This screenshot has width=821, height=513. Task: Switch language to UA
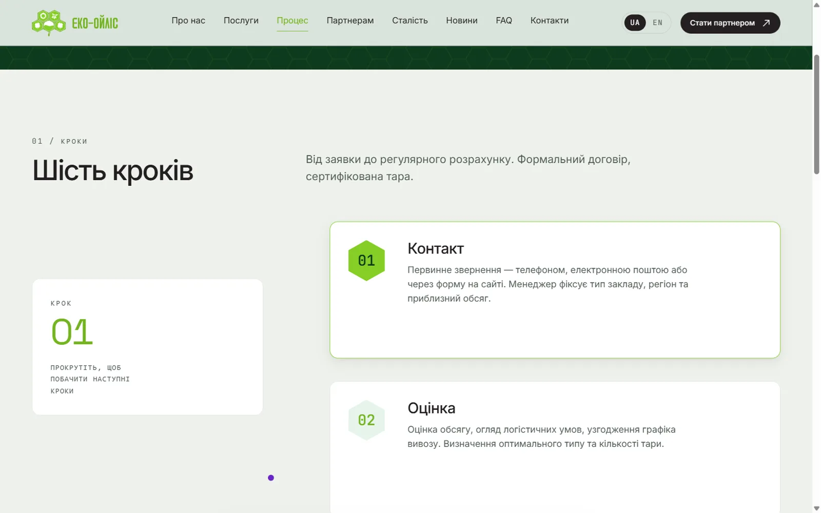tap(635, 23)
